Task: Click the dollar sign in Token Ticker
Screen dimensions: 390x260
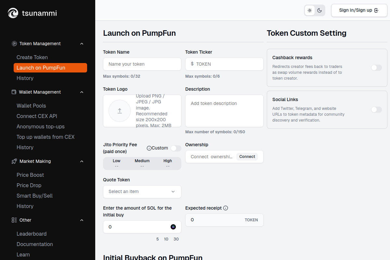Action: 192,64
